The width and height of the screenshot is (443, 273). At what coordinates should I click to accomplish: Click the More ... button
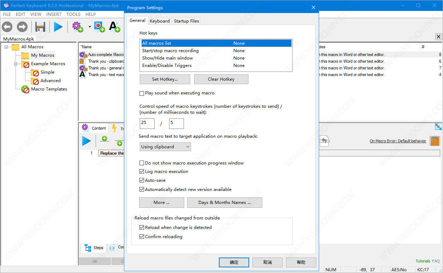point(162,203)
